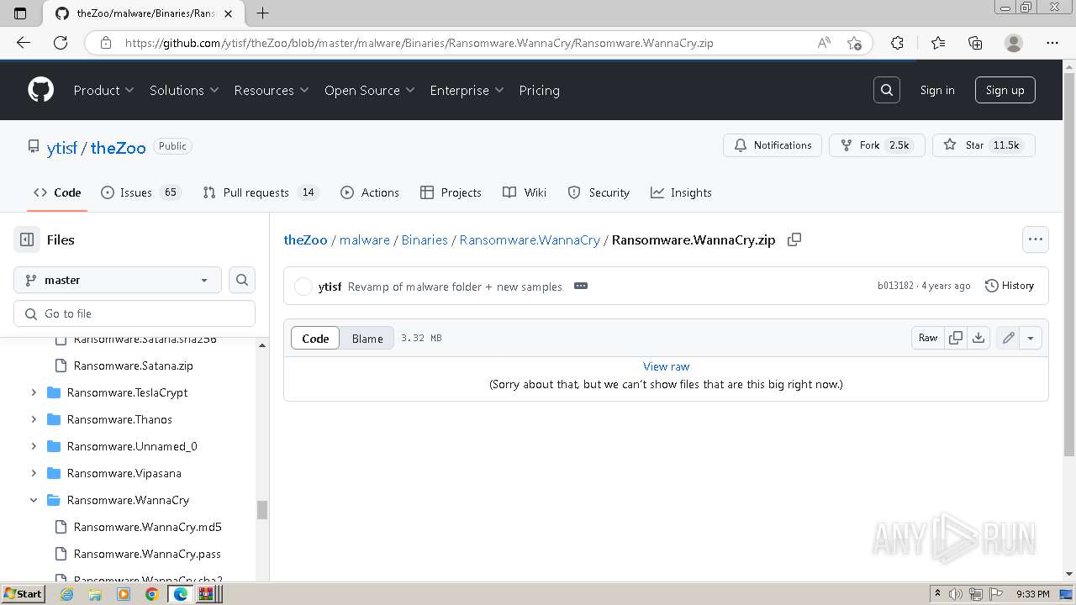This screenshot has height=605, width=1076.
Task: Click the Raw button
Action: (x=928, y=338)
